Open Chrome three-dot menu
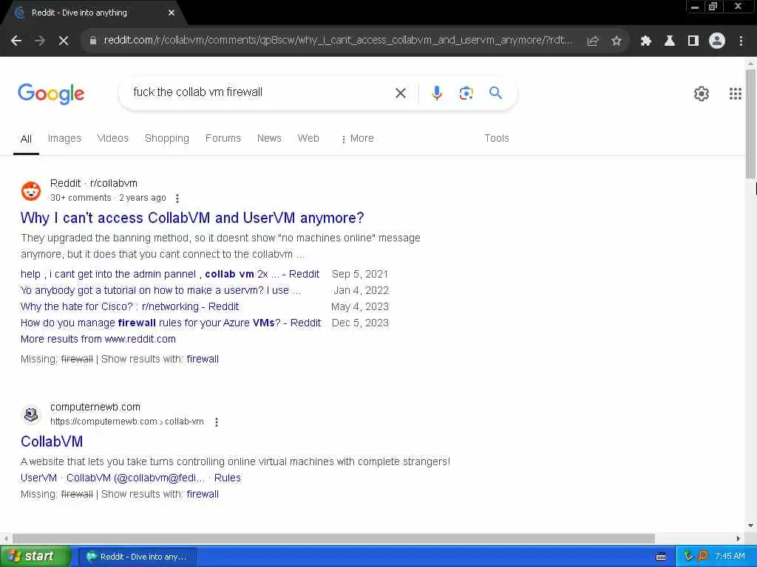 click(x=741, y=41)
